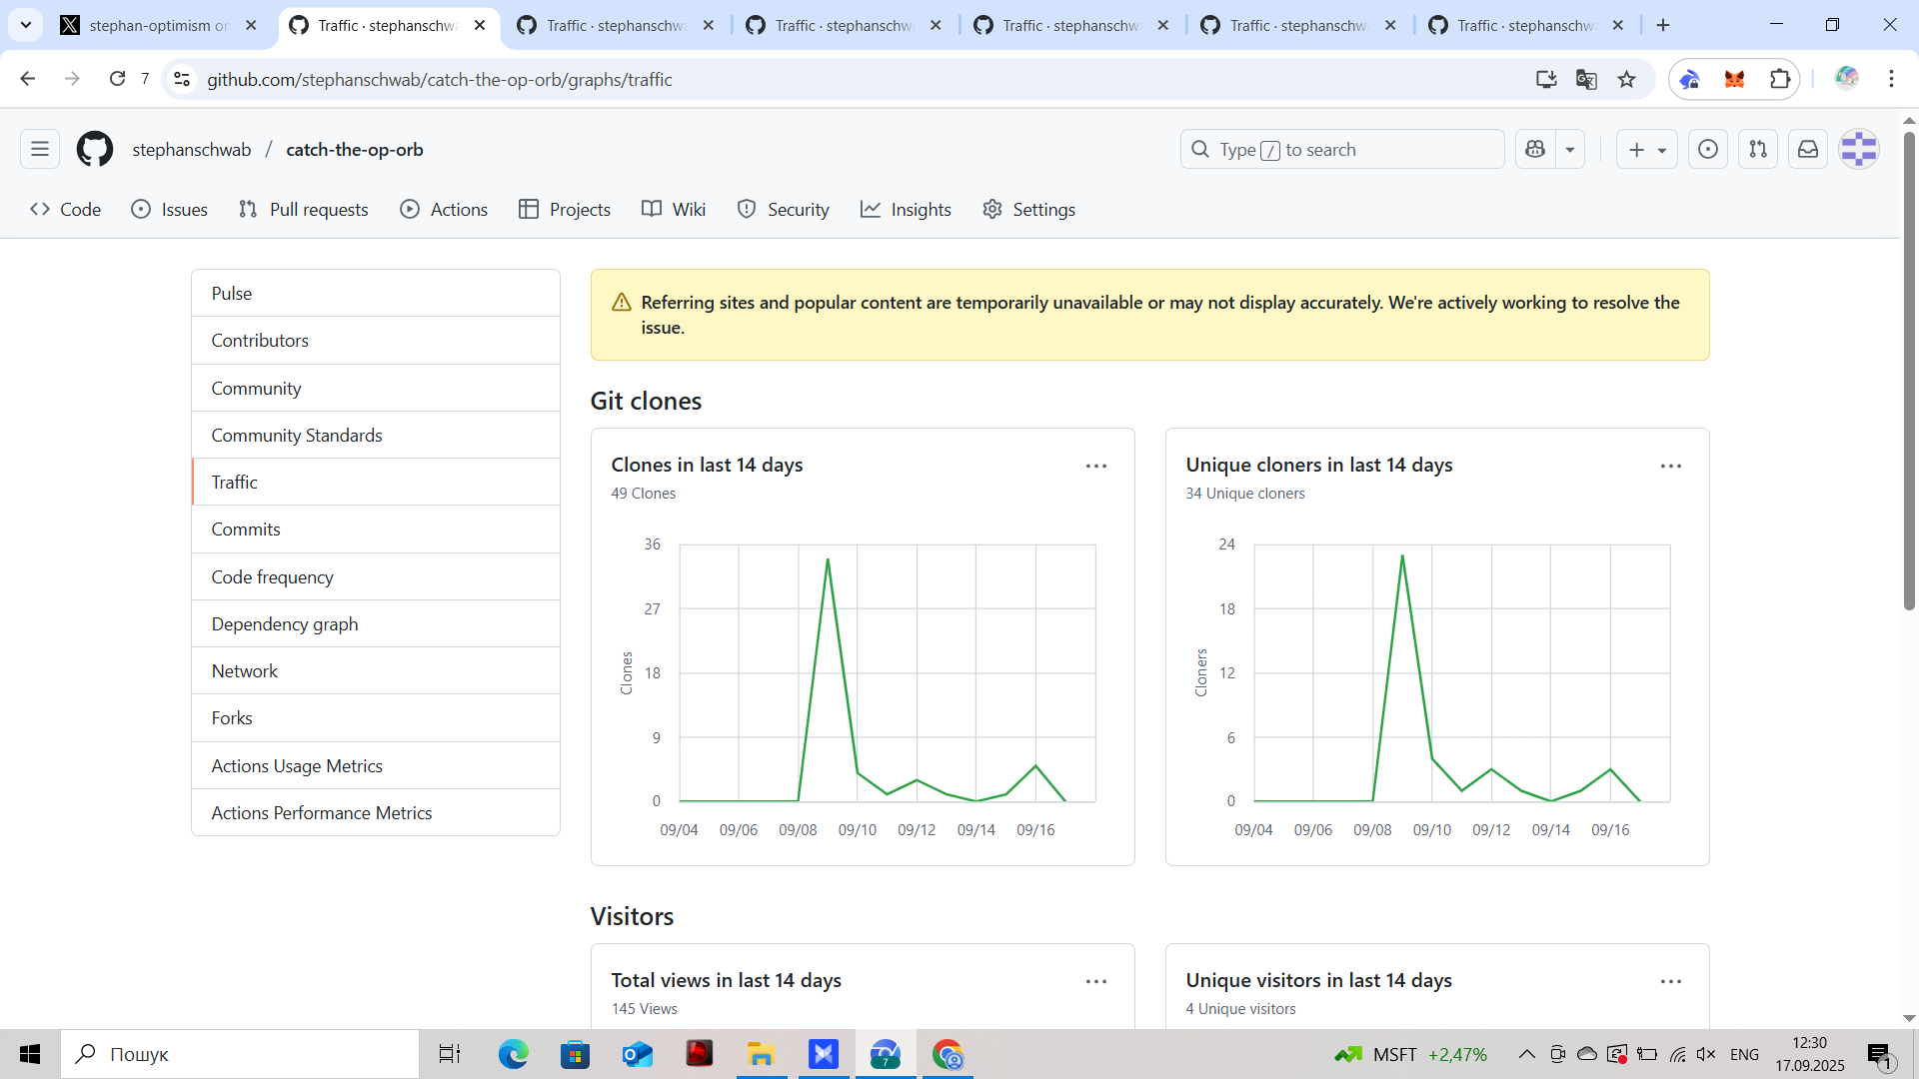The height and width of the screenshot is (1079, 1919).
Task: Open the Insights repository tab
Action: [906, 210]
